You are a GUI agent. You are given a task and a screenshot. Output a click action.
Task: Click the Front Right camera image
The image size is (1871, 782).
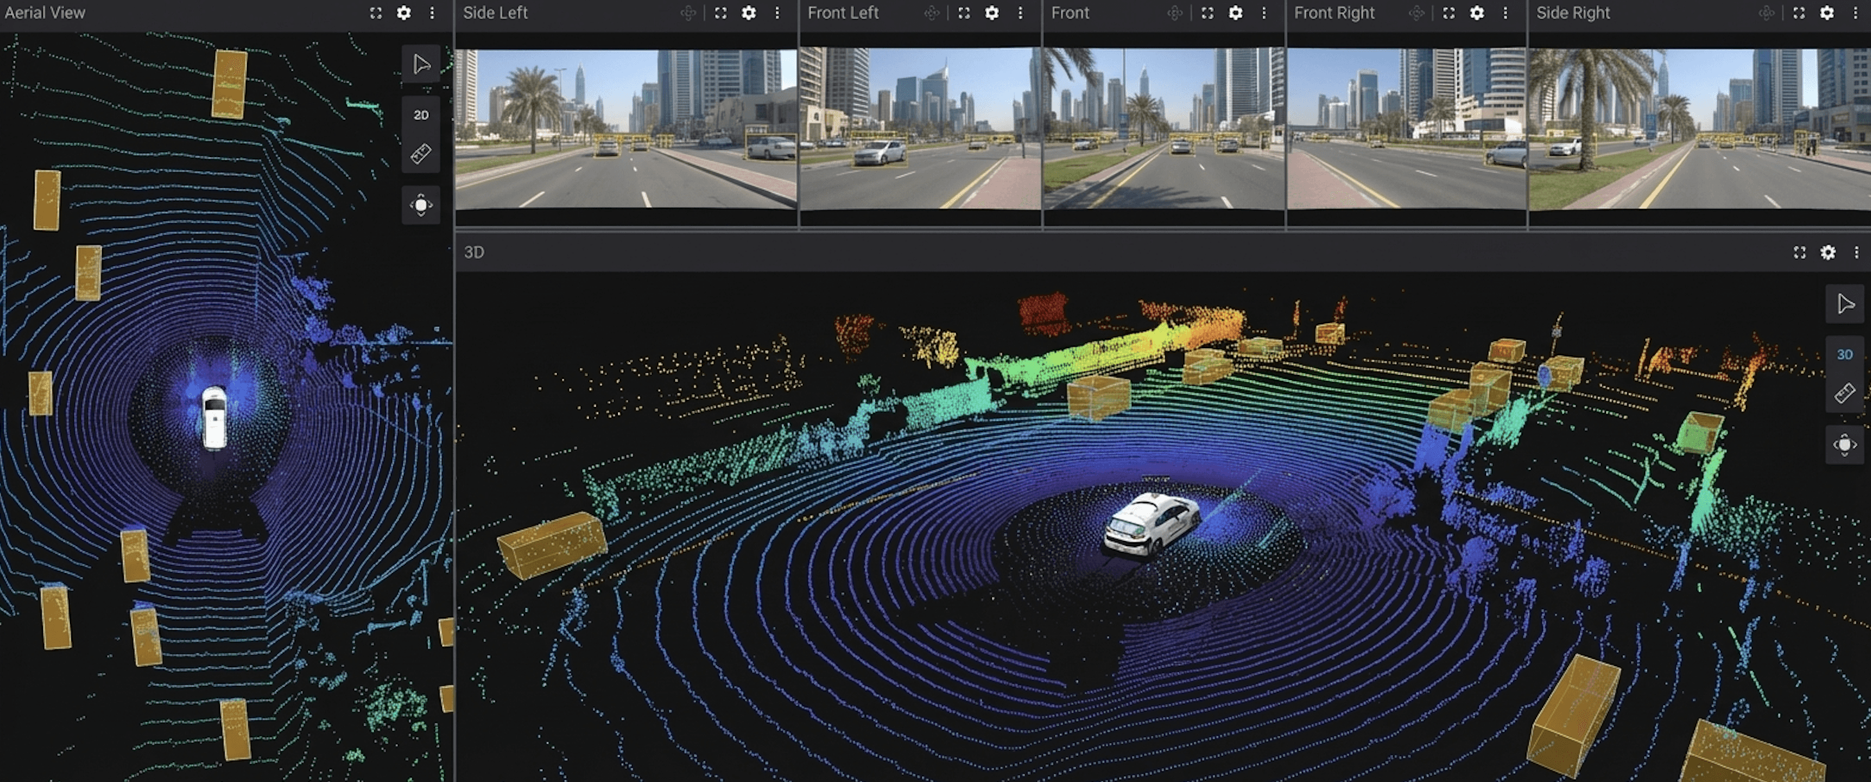(x=1407, y=128)
